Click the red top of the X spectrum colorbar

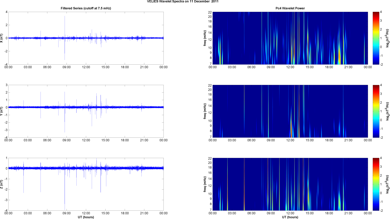[x=376, y=13]
